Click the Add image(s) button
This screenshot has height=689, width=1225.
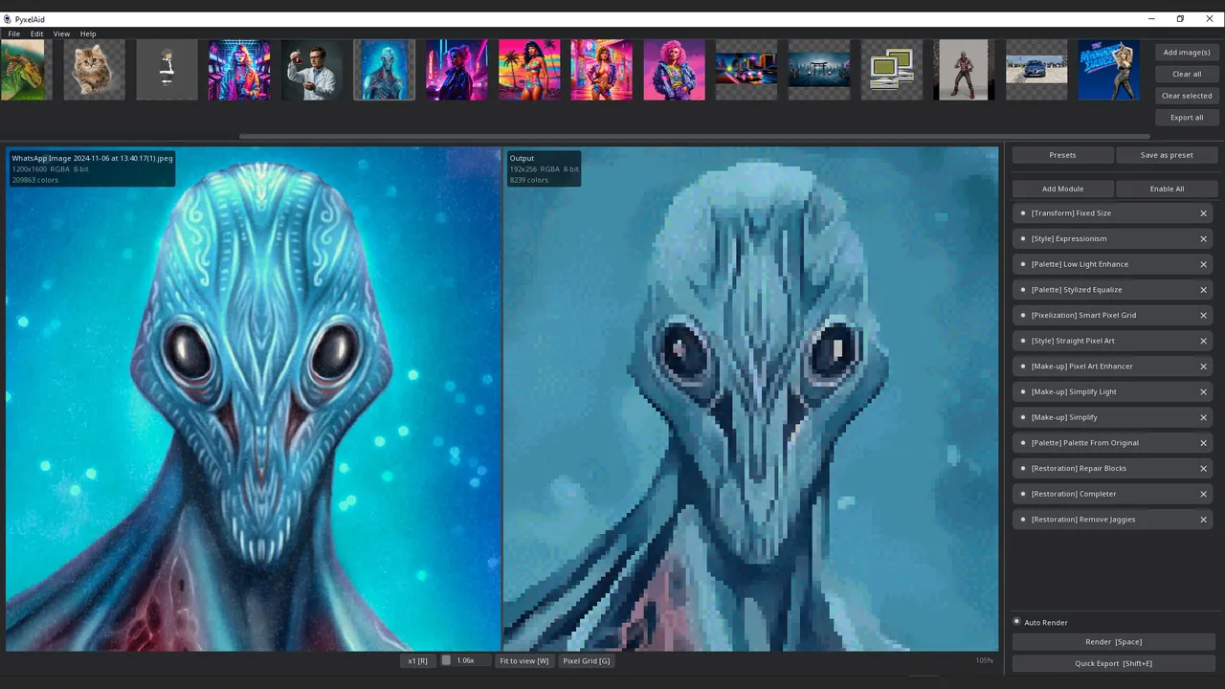pos(1187,53)
